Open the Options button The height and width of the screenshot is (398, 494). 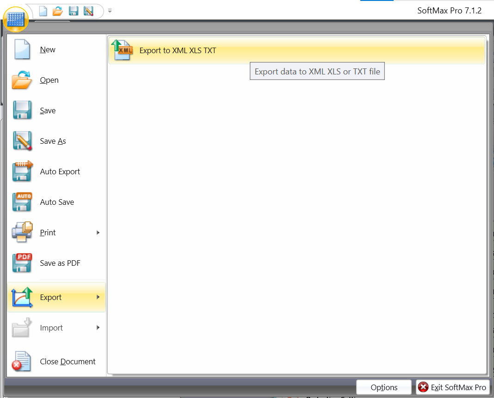pyautogui.click(x=384, y=387)
